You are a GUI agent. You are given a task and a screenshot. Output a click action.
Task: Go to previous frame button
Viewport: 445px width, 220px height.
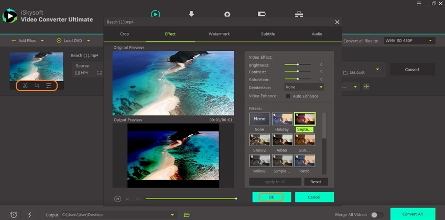pyautogui.click(x=128, y=199)
